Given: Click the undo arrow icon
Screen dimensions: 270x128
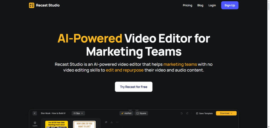Looking at the screenshot, I should 181,113.
